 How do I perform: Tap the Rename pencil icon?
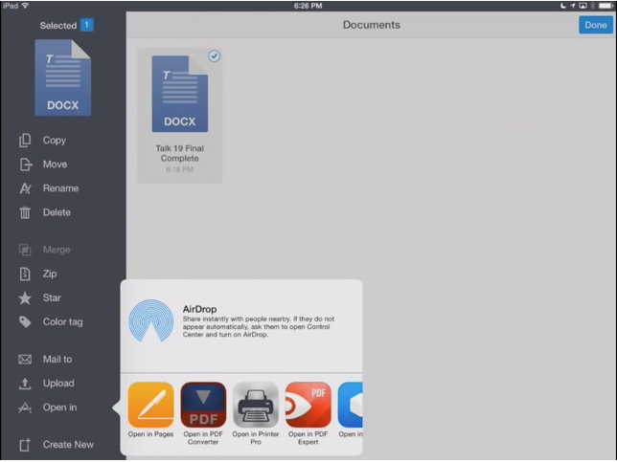(25, 188)
